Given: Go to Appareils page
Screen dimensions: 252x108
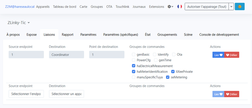Looking at the screenshot, I should (x=43, y=7).
